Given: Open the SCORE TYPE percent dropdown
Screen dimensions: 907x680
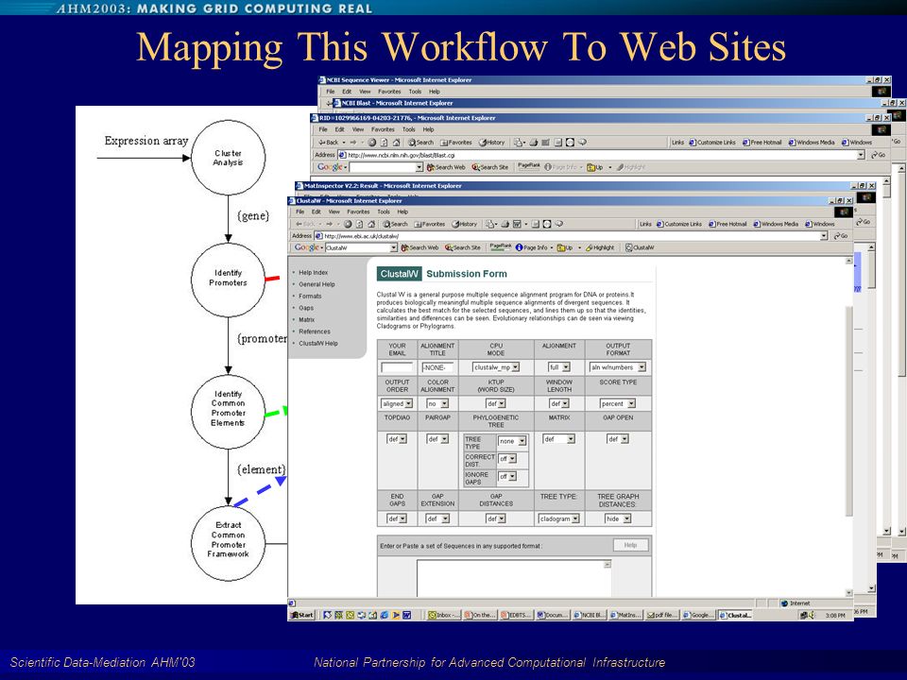Looking at the screenshot, I should (617, 403).
